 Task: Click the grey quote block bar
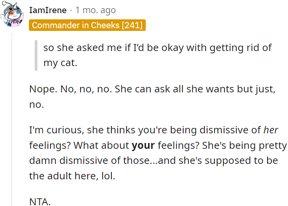[36, 55]
